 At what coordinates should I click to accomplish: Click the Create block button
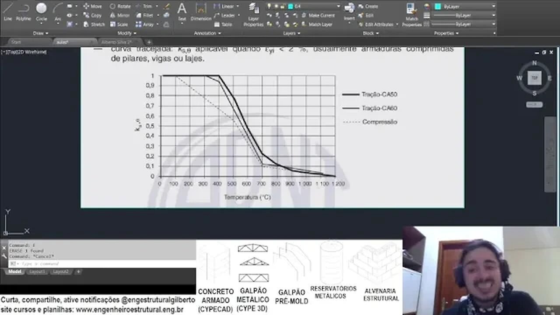pos(368,7)
